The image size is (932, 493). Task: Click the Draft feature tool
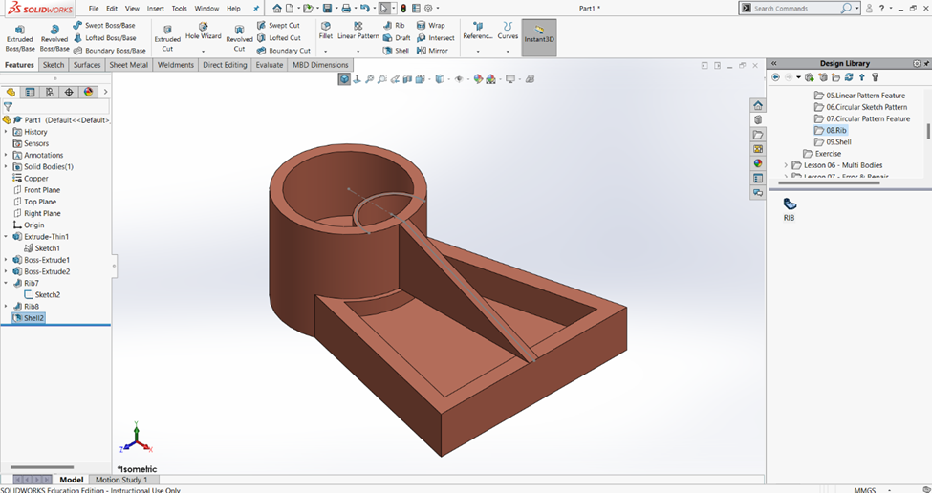[x=397, y=37]
